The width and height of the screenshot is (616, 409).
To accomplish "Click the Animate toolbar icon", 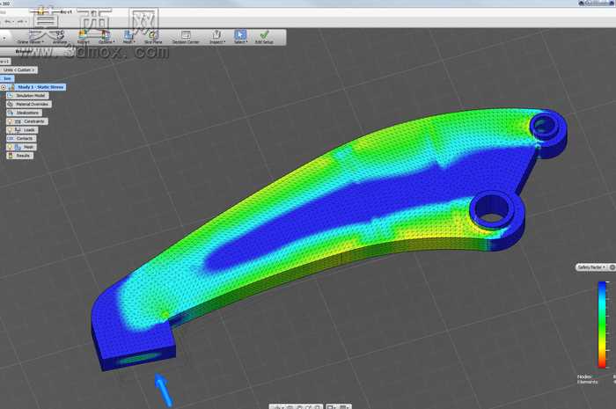I will pos(59,34).
